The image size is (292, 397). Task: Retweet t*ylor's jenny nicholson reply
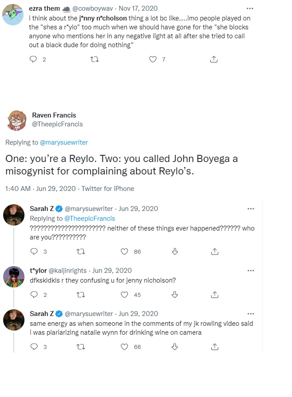(81, 295)
